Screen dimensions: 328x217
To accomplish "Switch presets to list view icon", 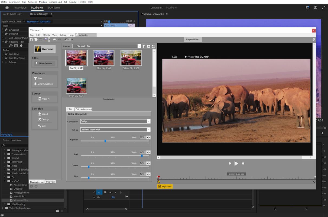I will (153, 46).
